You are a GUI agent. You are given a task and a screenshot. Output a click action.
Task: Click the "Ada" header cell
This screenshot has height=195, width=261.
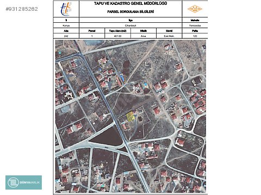66,31
